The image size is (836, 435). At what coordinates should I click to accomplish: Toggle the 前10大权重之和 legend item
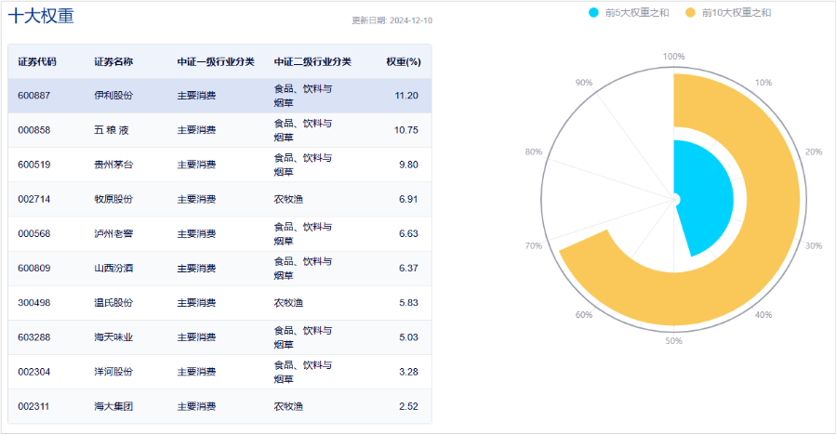[x=728, y=13]
